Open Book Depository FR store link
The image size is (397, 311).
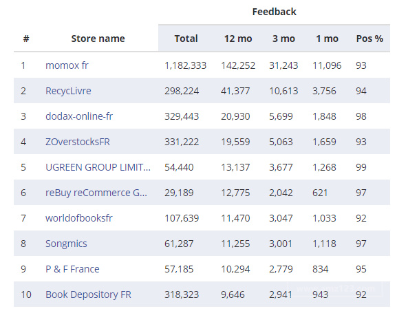[88, 294]
